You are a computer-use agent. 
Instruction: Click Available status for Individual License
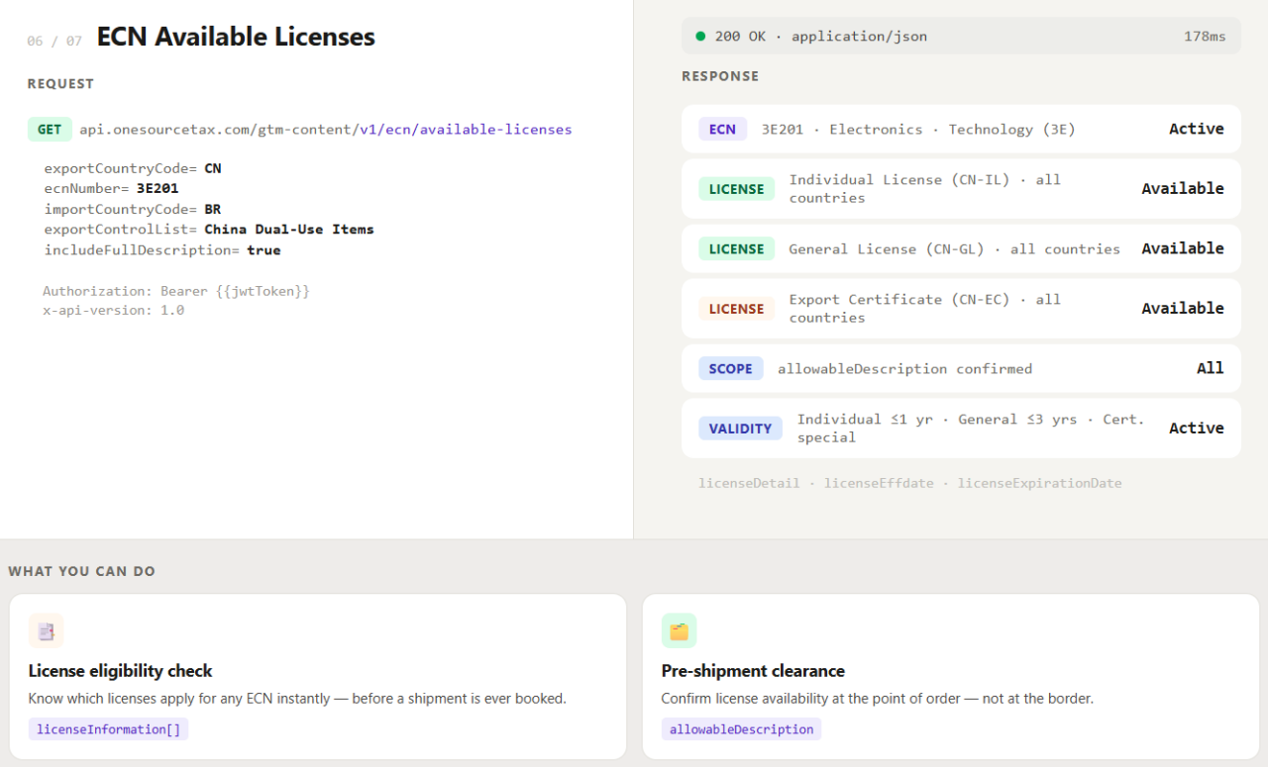point(1183,188)
